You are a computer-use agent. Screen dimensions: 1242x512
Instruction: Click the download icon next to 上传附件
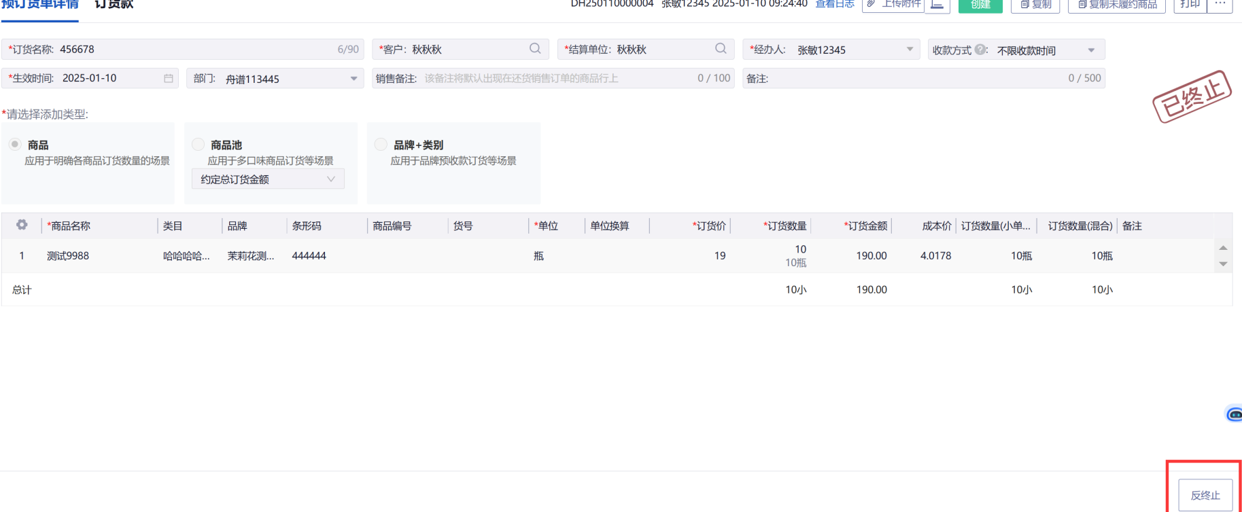coord(937,5)
